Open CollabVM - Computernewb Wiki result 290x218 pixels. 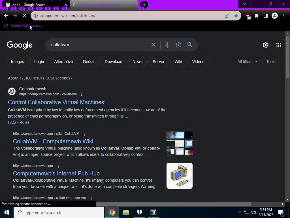point(53,141)
